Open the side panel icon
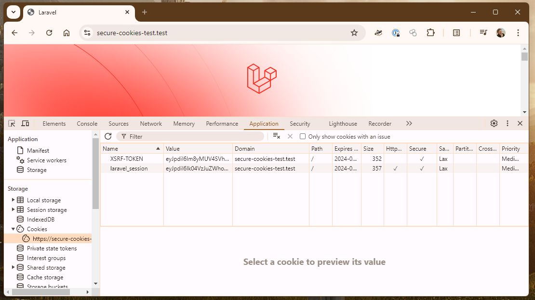Image resolution: width=535 pixels, height=300 pixels. pos(456,33)
